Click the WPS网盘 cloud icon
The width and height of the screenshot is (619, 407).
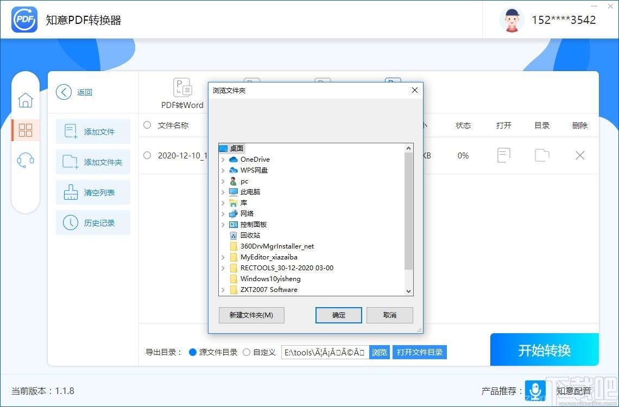coord(233,170)
